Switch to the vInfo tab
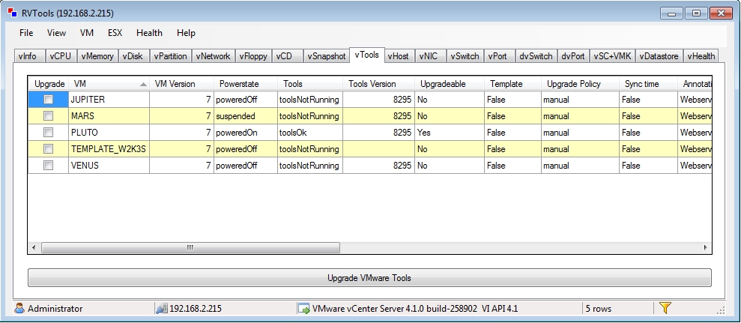The image size is (741, 323). pyautogui.click(x=29, y=55)
